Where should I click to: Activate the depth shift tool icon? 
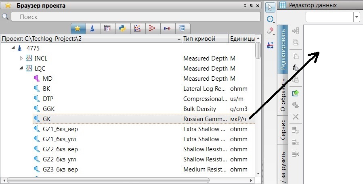[270, 45]
